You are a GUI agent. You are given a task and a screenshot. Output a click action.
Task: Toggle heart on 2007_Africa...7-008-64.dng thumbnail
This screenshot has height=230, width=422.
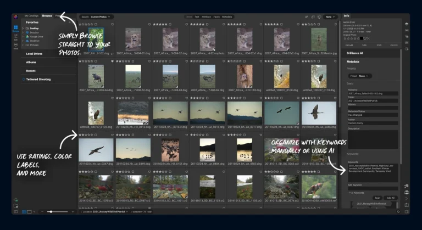click(112, 61)
